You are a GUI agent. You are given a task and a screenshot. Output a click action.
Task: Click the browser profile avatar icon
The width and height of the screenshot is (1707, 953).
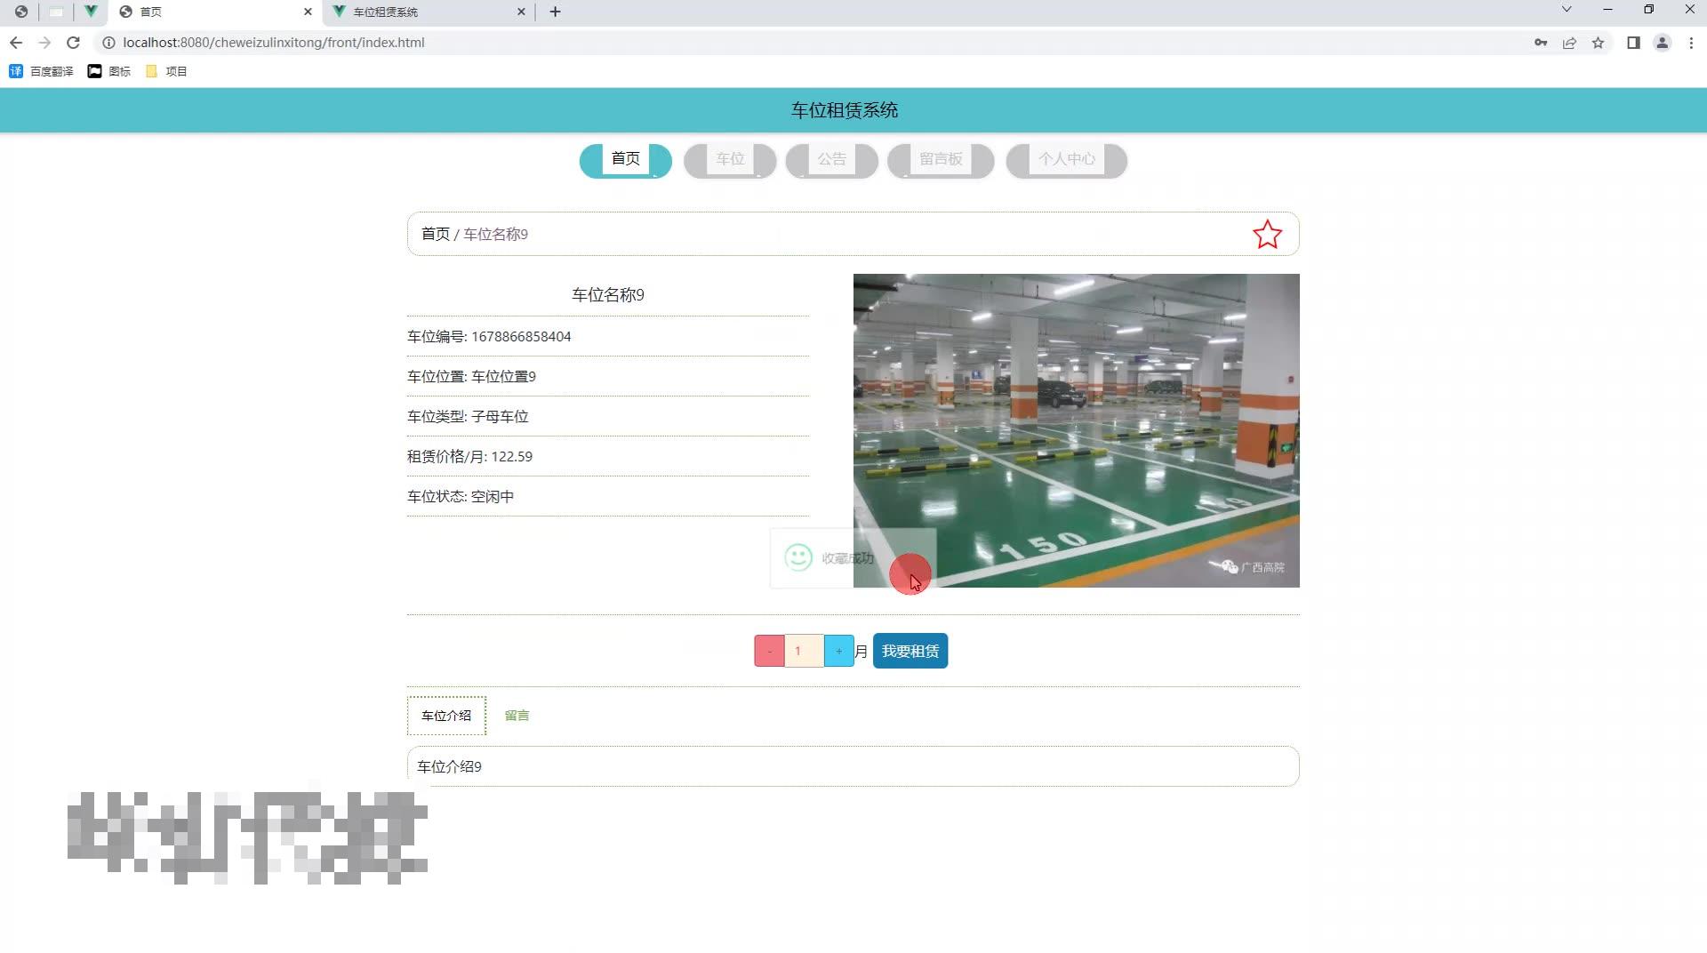pos(1663,42)
